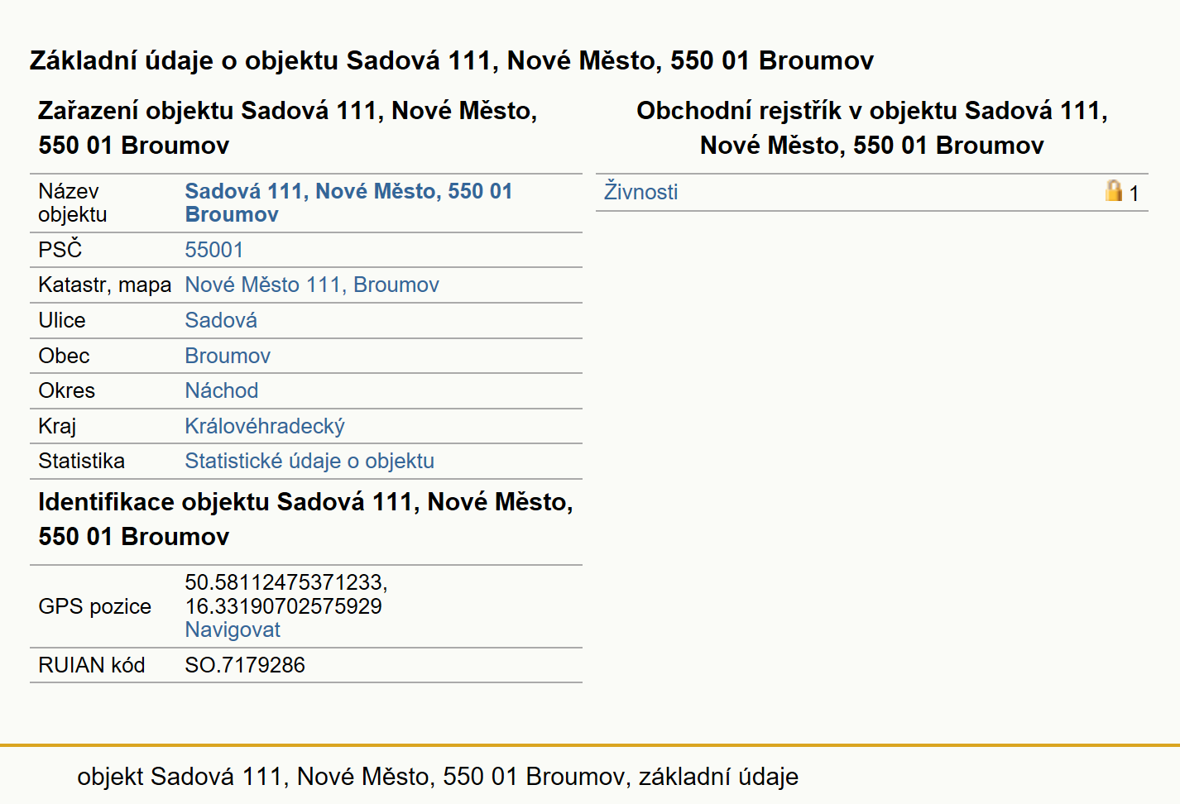Select the Sadová street link

(x=221, y=320)
